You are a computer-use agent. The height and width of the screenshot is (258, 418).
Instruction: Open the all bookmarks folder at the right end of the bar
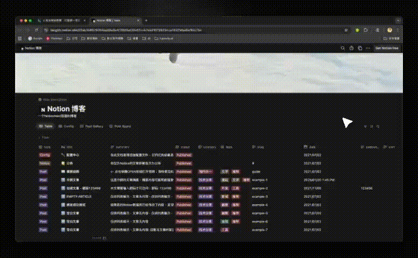392,39
